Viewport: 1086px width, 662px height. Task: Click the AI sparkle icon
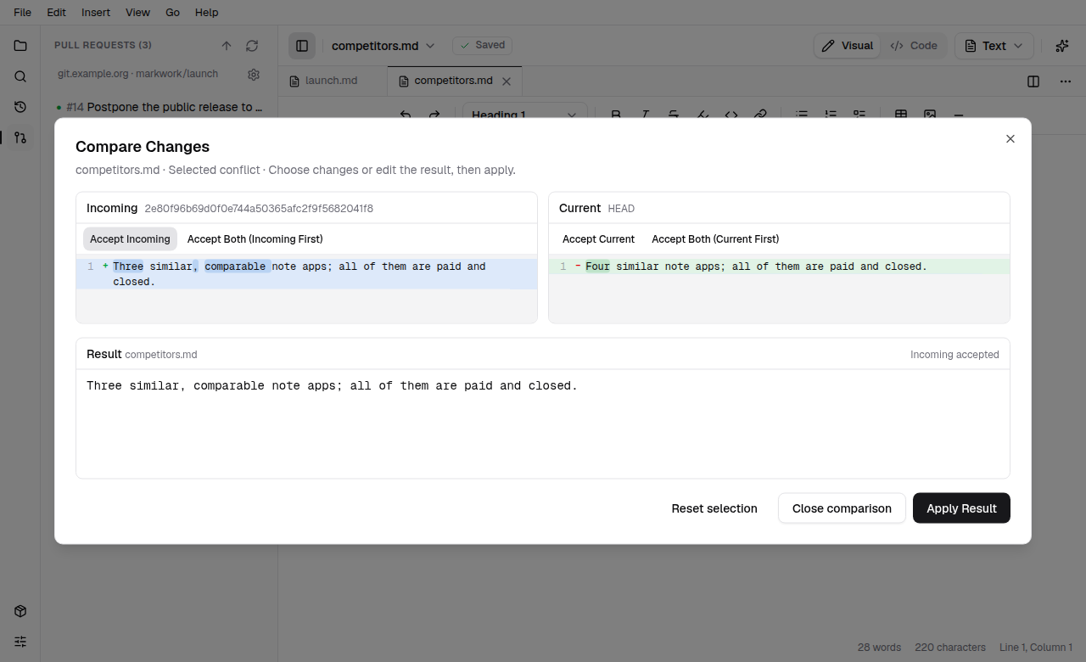pos(1061,46)
